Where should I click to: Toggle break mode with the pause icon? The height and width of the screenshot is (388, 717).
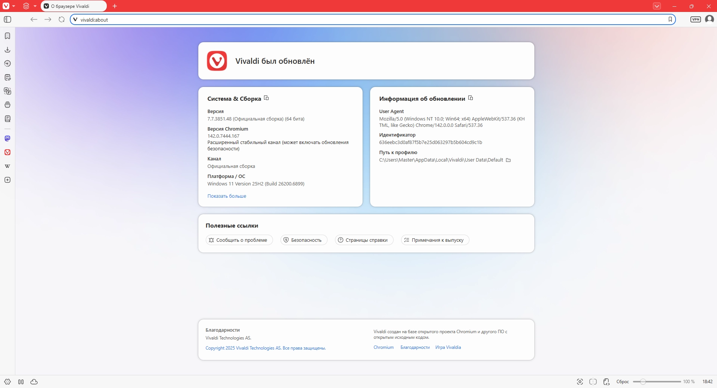[x=21, y=382]
